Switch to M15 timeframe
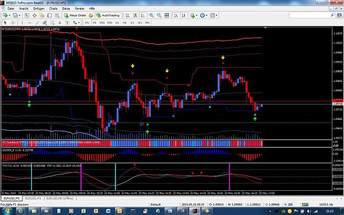This screenshot has height=215, width=344. (102, 23)
